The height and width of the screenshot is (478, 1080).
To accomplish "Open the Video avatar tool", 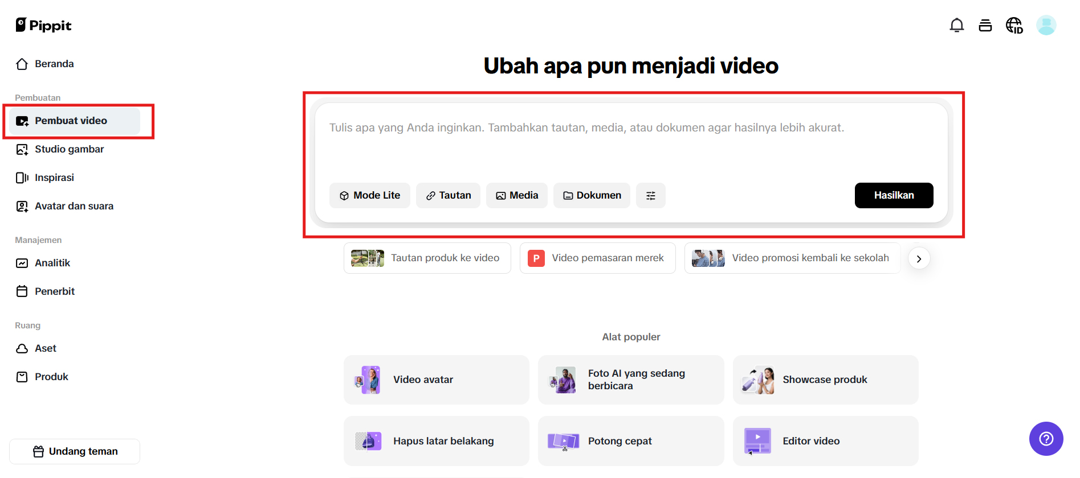I will click(x=437, y=380).
